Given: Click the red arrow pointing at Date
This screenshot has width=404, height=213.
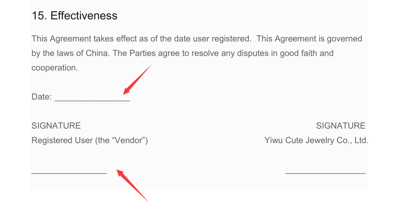Looking at the screenshot, I should point(137,79).
